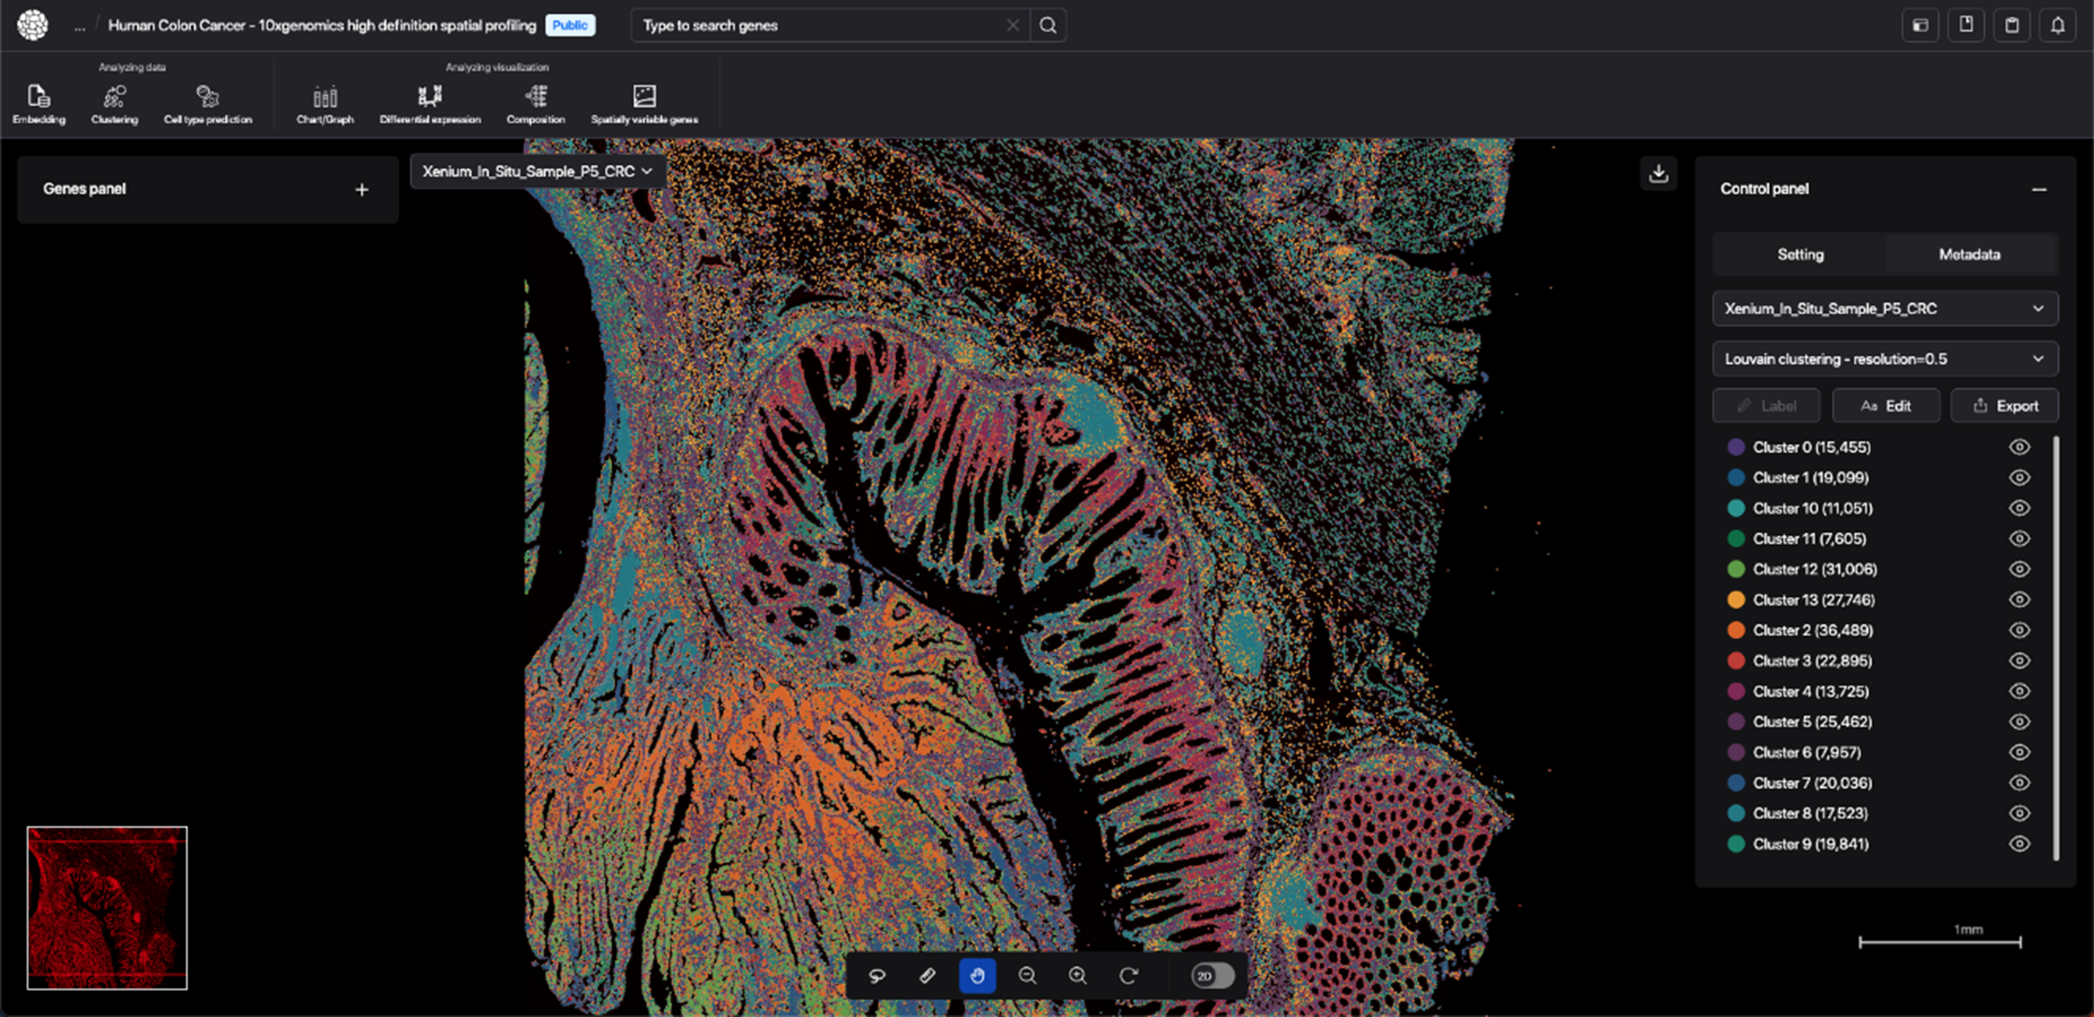Toggle the sidebar layout icon
The width and height of the screenshot is (2094, 1017).
pyautogui.click(x=1920, y=25)
